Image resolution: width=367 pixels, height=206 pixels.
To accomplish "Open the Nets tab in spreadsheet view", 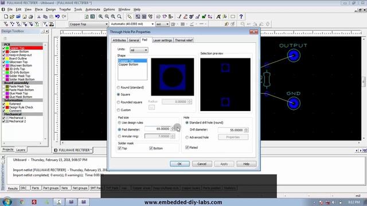I will [65, 188].
